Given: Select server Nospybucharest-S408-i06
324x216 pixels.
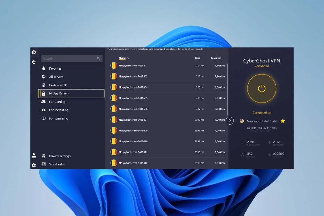Looking at the screenshot, I should [167, 109].
